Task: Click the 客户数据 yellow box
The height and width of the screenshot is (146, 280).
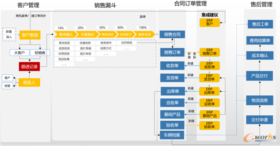Action: [30, 35]
